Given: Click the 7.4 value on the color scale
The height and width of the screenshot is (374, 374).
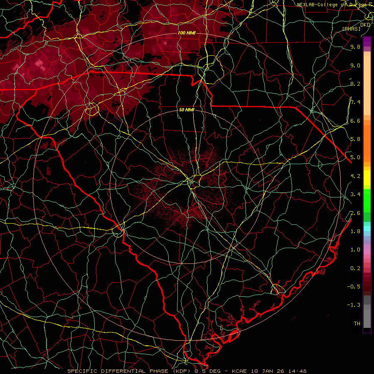Looking at the screenshot, I should pyautogui.click(x=355, y=102).
